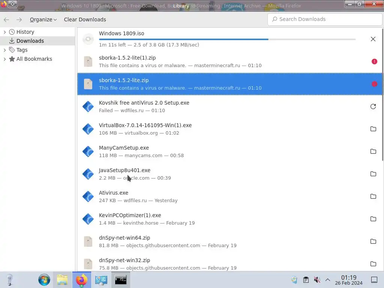This screenshot has height=288, width=384.
Task: Expand the Tags tree node
Action: (4, 50)
